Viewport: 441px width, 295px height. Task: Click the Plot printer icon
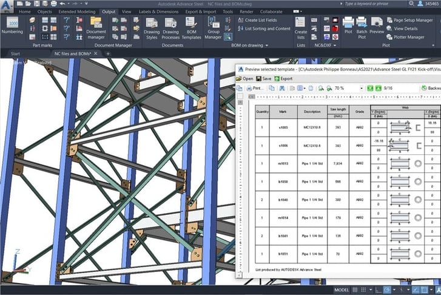pyautogui.click(x=348, y=22)
